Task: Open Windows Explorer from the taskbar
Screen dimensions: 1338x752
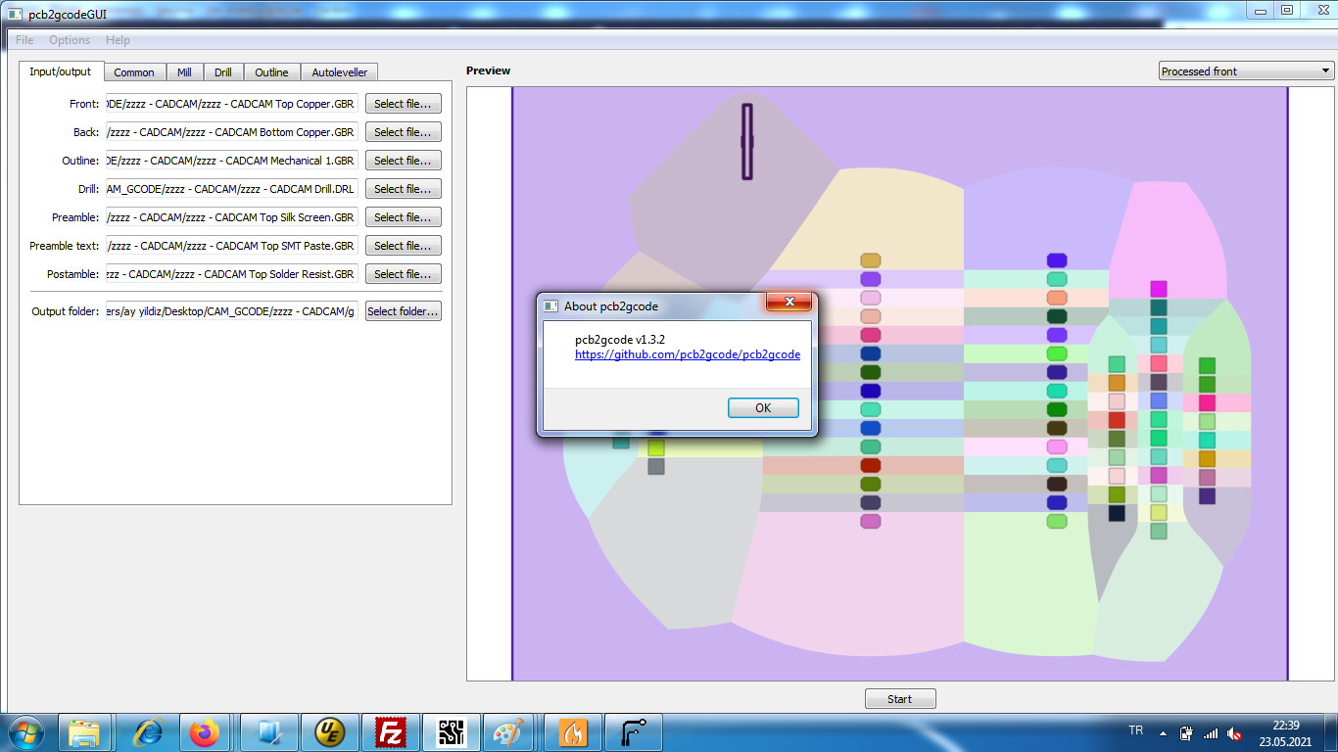Action: (86, 731)
